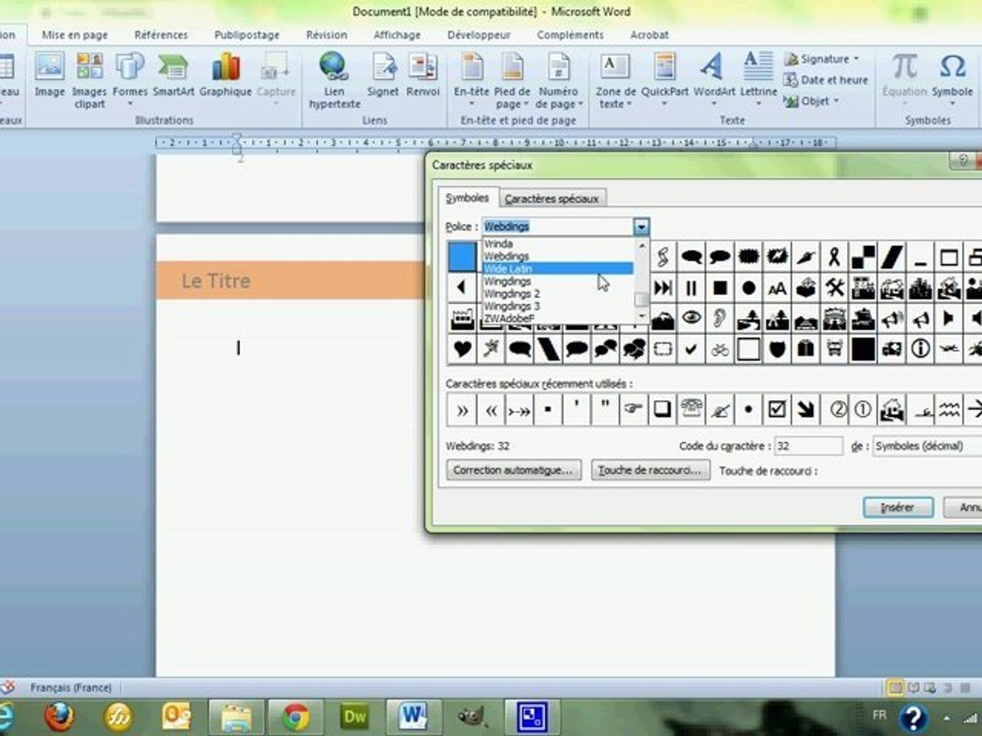The width and height of the screenshot is (982, 736).
Task: Open the Mise en page ribbon tab
Action: [75, 35]
